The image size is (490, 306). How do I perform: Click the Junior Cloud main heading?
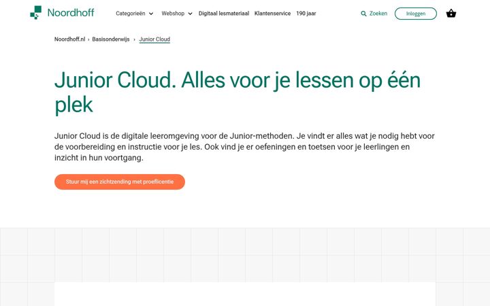point(238,92)
